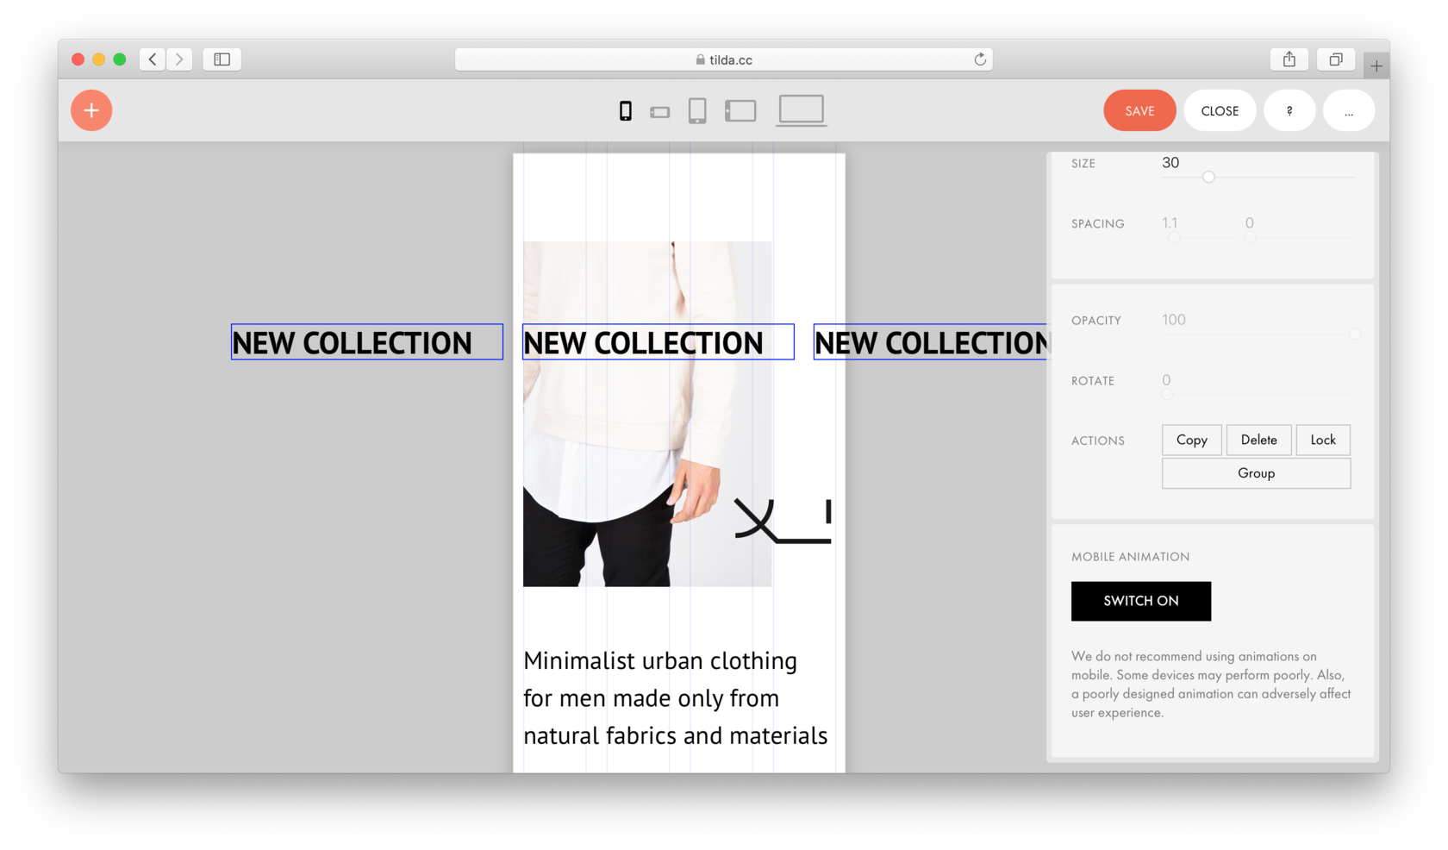Screen dimensions: 1448x850
Task: Select middle NEW COLLECTION text box
Action: (x=658, y=342)
